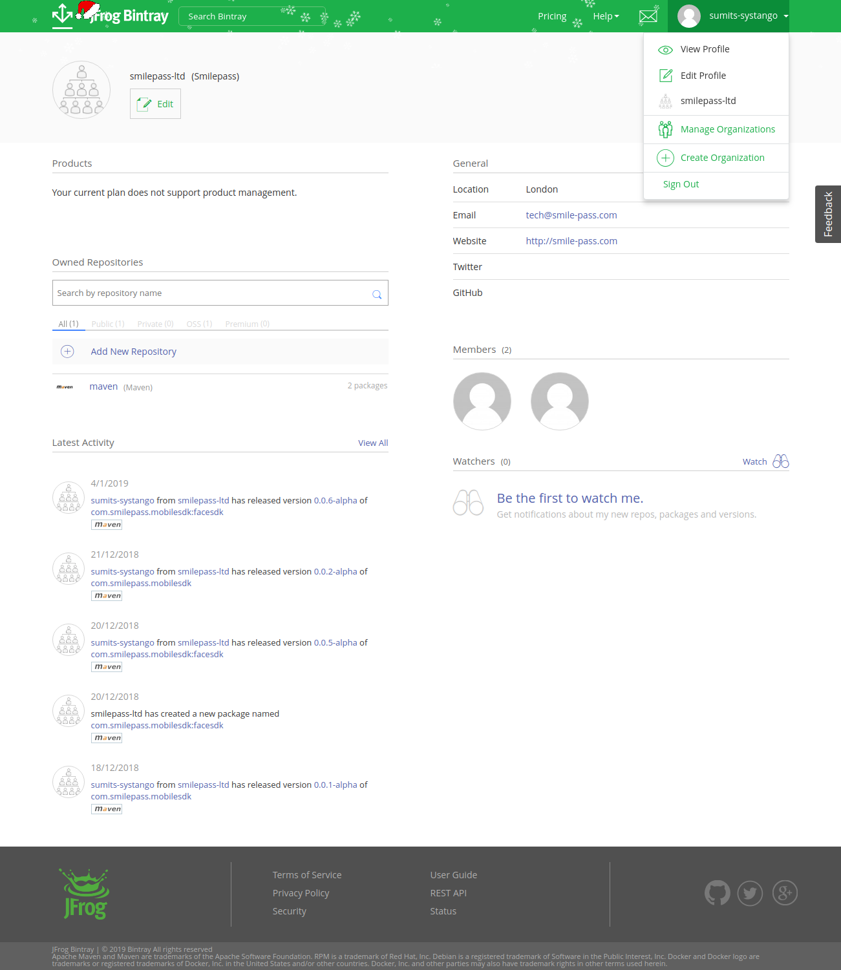Open the second member avatar
Image resolution: width=841 pixels, height=970 pixels.
pyautogui.click(x=560, y=401)
